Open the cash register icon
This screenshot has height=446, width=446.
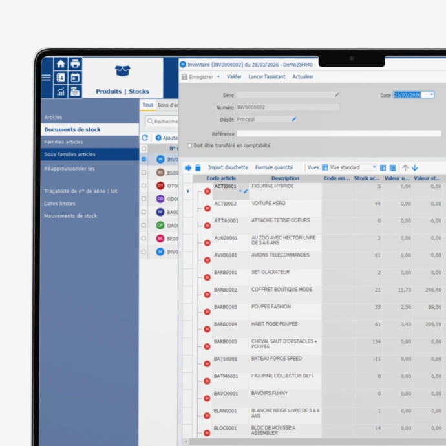click(75, 92)
